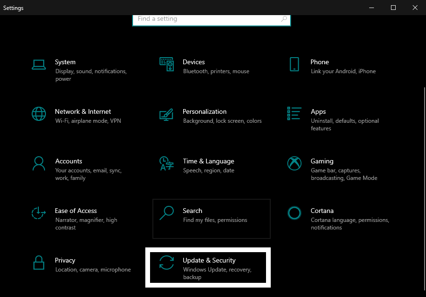
Task: Open the Phone icon
Action: (294, 64)
